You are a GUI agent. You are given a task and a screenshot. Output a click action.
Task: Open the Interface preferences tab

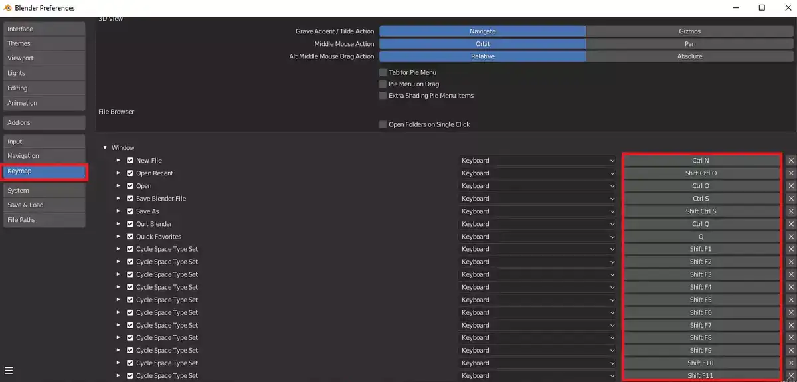[44, 29]
